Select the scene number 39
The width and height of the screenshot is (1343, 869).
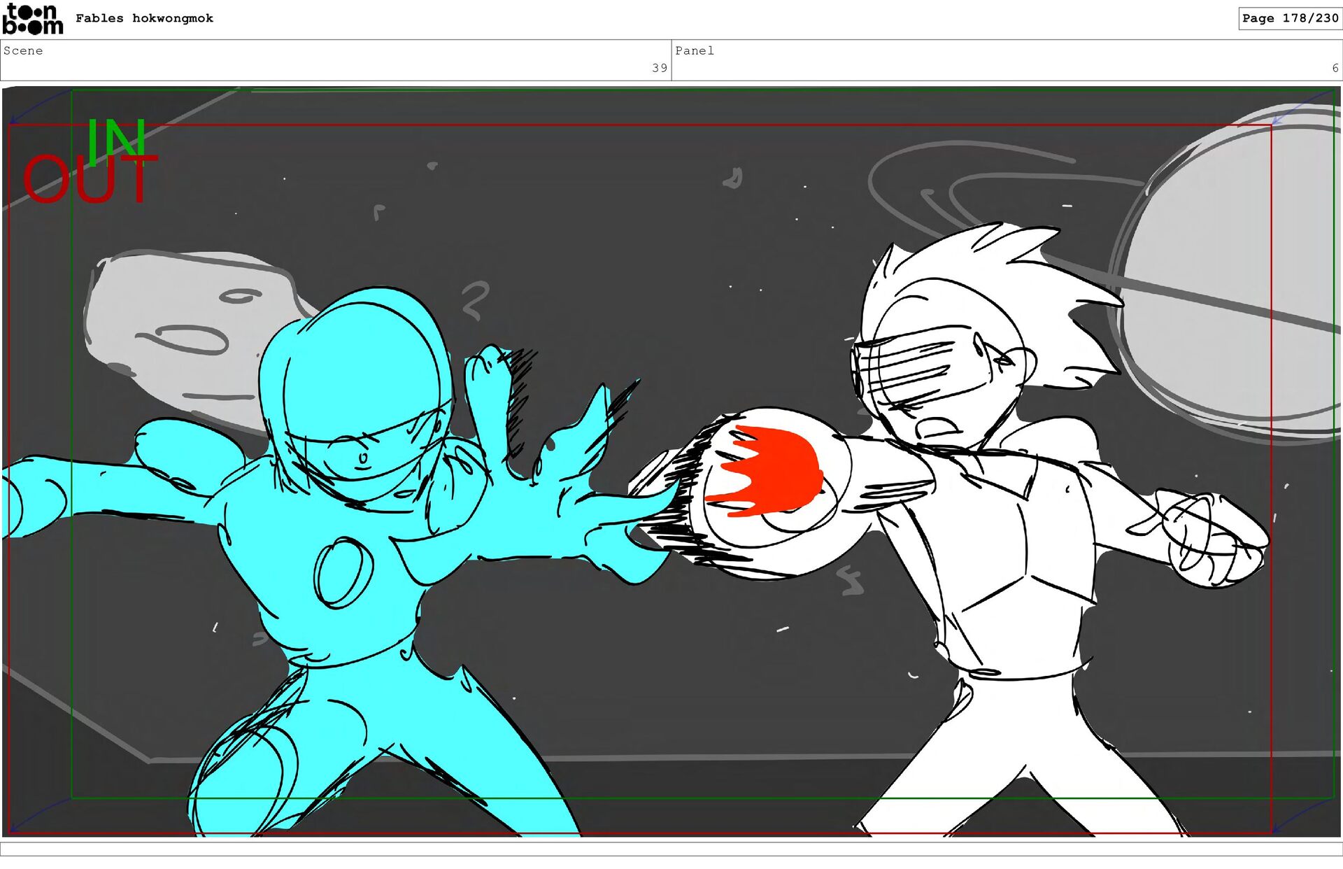pyautogui.click(x=659, y=68)
